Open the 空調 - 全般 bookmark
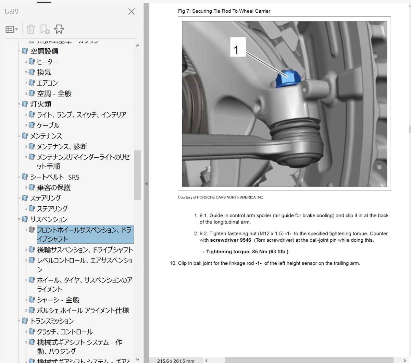The image size is (411, 363). coord(54,94)
